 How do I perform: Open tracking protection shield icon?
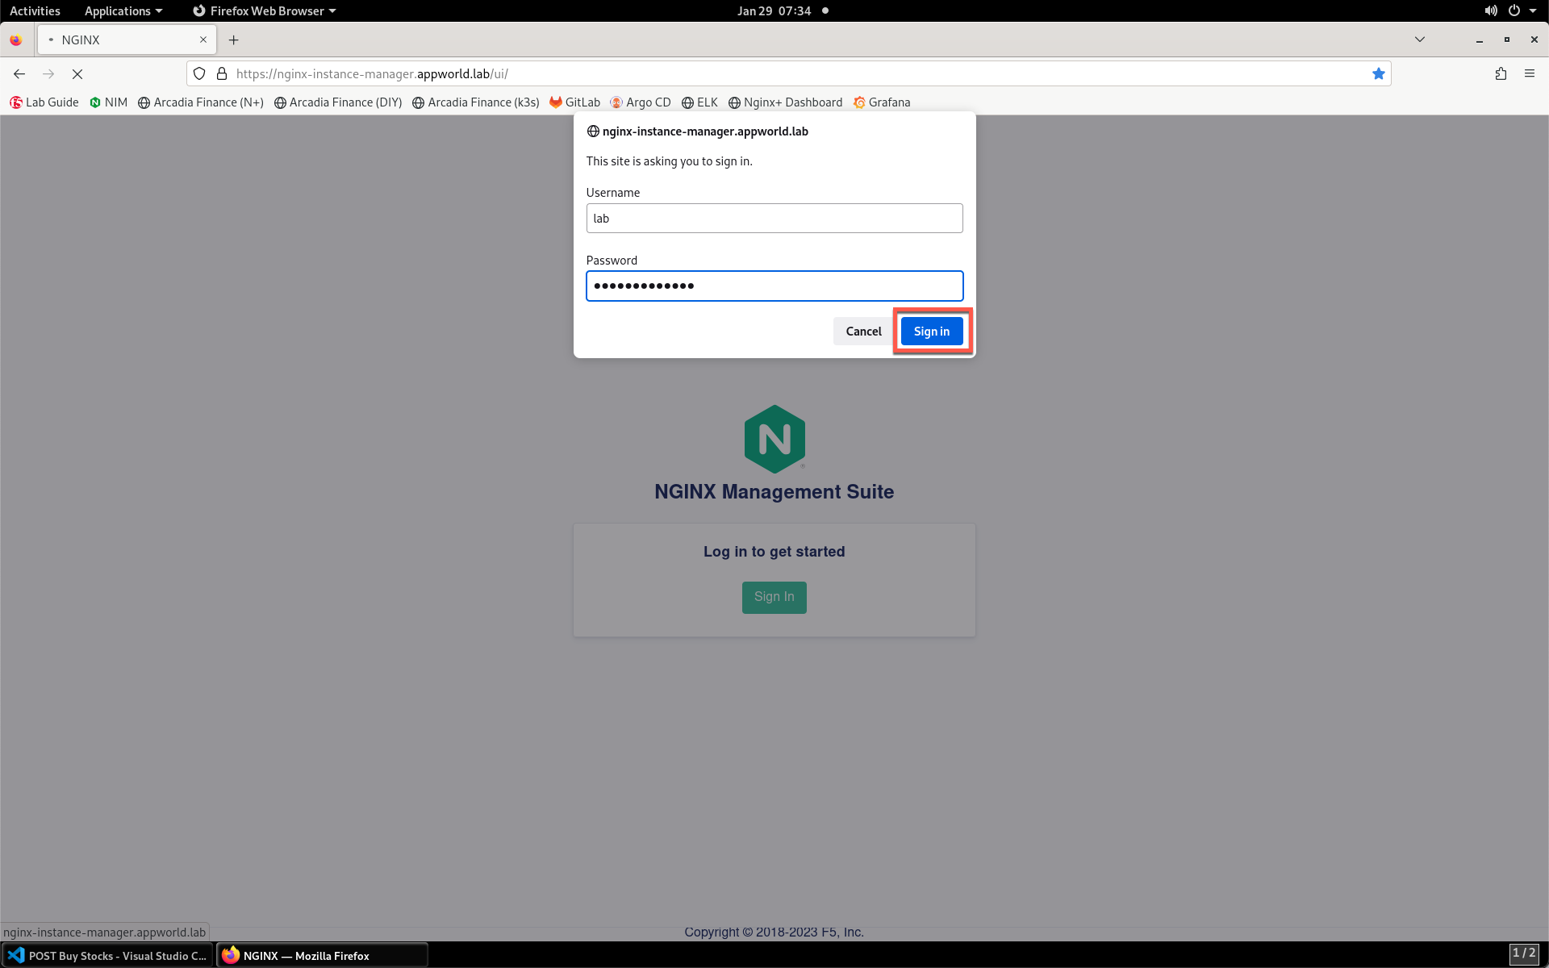[x=199, y=73]
